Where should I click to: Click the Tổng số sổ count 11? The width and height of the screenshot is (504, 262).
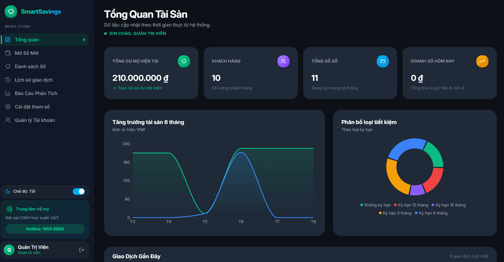click(315, 78)
